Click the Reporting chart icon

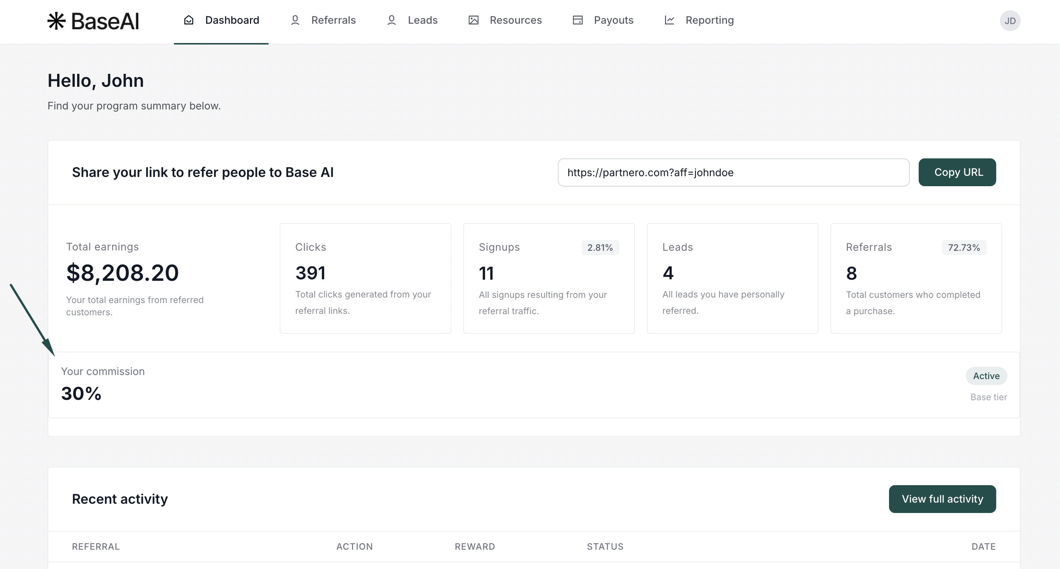point(669,20)
